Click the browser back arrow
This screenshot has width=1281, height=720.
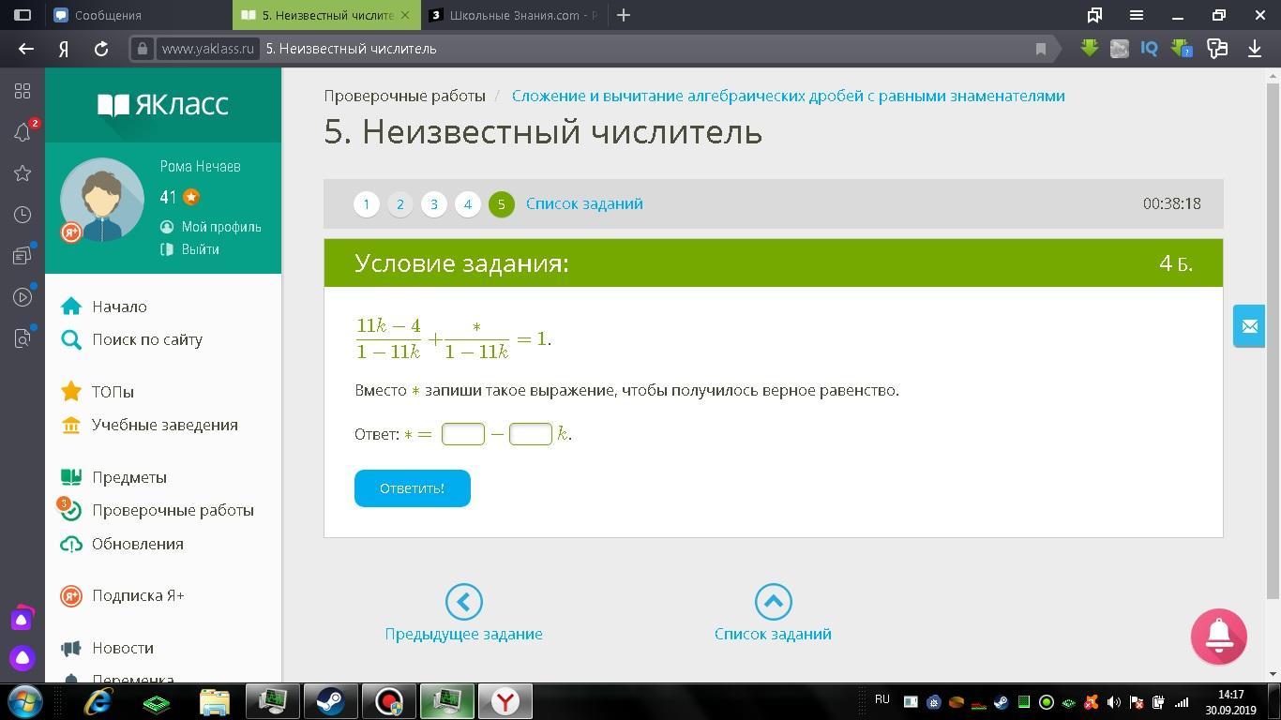click(26, 49)
